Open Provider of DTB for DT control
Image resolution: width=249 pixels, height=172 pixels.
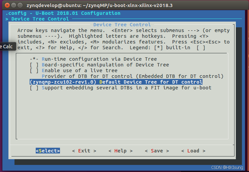click(133, 76)
